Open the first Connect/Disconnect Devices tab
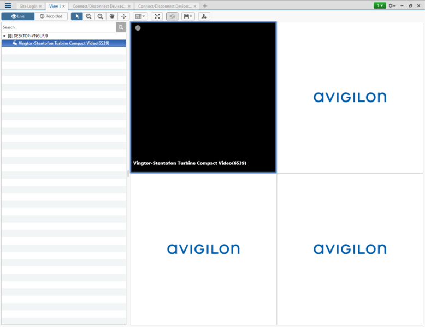425x327 pixels. 99,6
